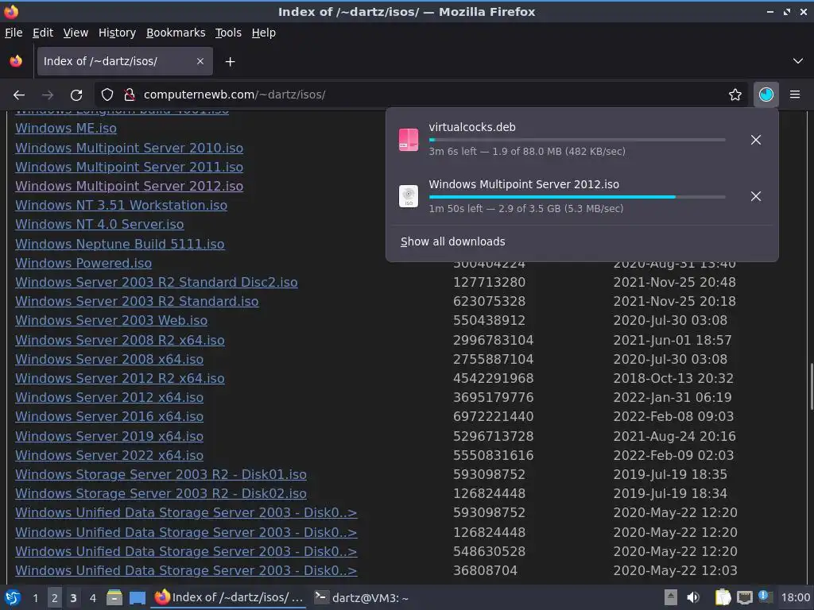Click the Firefox View icon beside the tab

coord(16,61)
